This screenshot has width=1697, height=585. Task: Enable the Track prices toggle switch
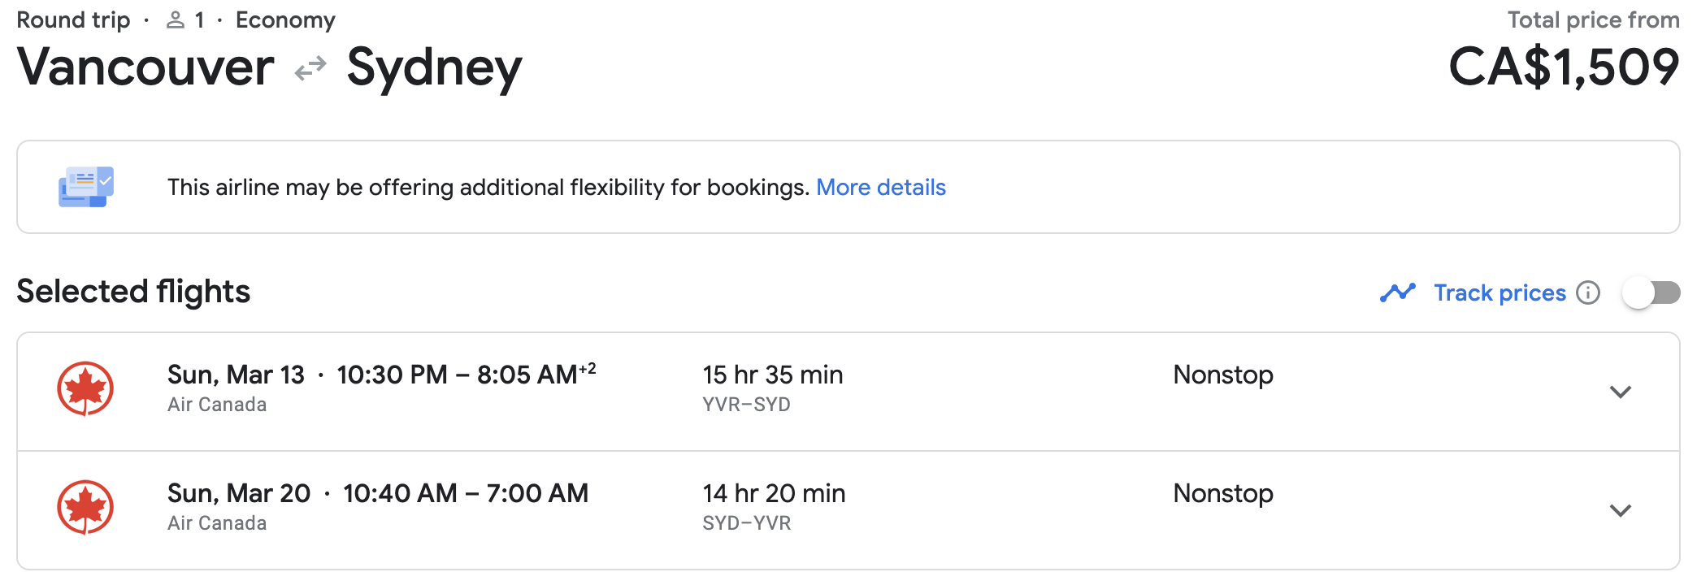coord(1651,292)
